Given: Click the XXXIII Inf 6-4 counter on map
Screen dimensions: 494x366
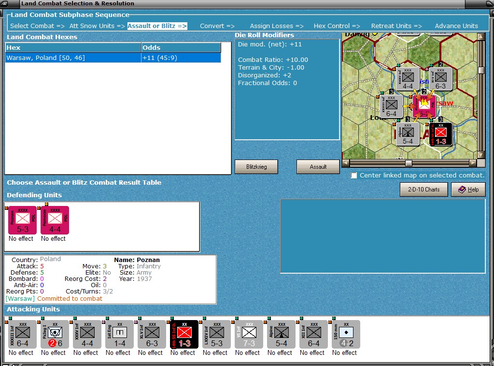Looking at the screenshot, I should [392, 106].
